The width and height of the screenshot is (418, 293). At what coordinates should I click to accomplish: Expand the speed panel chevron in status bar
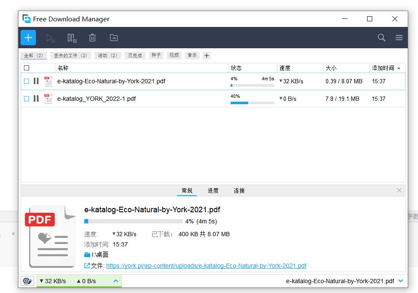pos(116,281)
